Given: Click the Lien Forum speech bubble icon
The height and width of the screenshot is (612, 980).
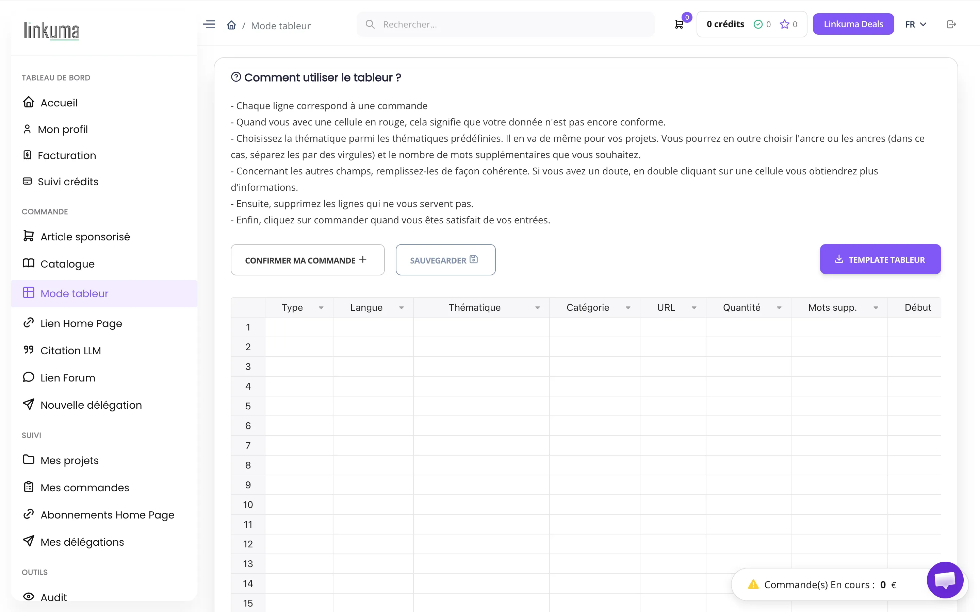Looking at the screenshot, I should click(28, 377).
